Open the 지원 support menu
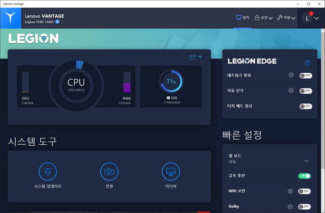The image size is (325, 213). click(x=286, y=18)
